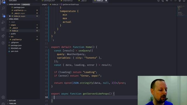
Task: Click the 1 UNSAVED badge
Action: (26, 5)
